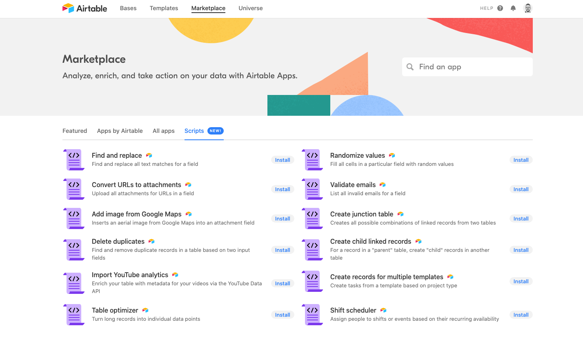The height and width of the screenshot is (344, 583).
Task: Click Airtable badge next to Randomize values
Action: tap(392, 155)
